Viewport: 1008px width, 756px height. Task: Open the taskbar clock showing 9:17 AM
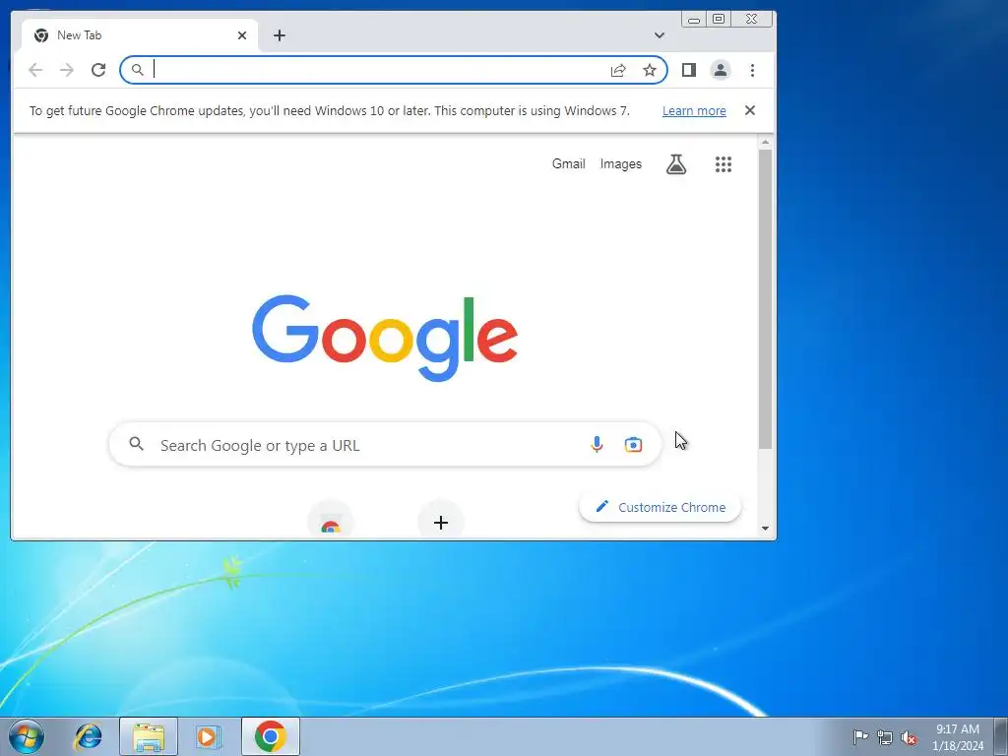(958, 737)
